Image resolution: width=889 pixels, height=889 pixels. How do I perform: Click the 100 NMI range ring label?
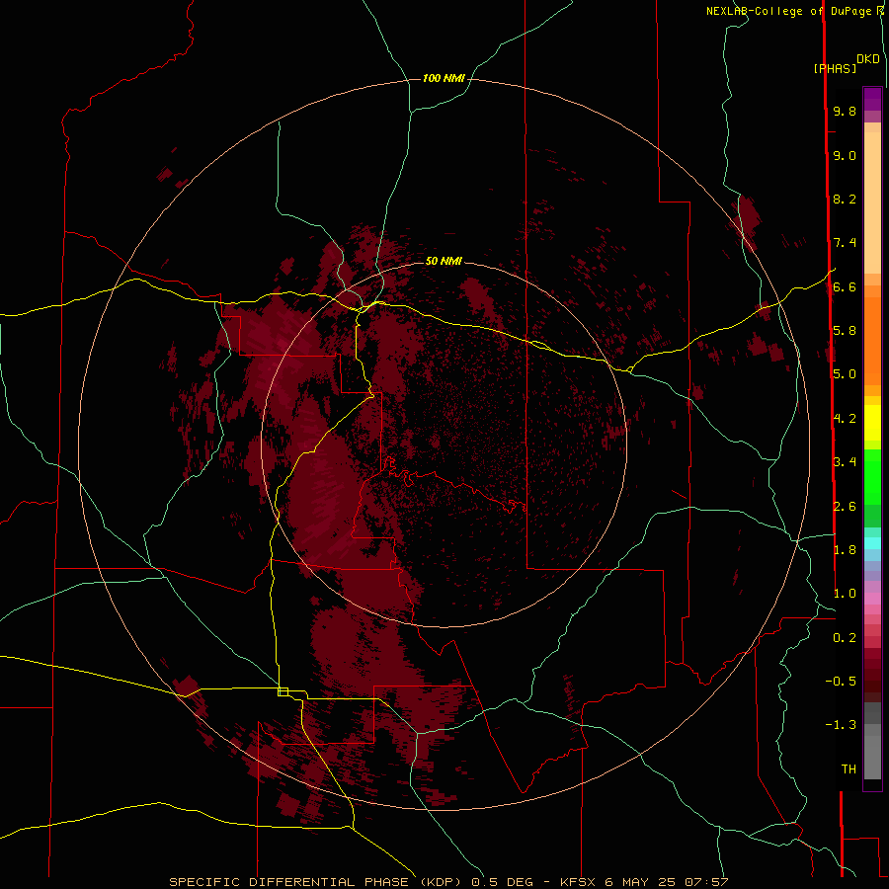pos(444,78)
